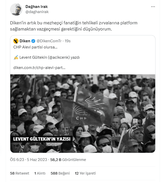The height and width of the screenshot is (182, 165).
Task: Click the blue verified badge next to Diken
Action: 33,41
